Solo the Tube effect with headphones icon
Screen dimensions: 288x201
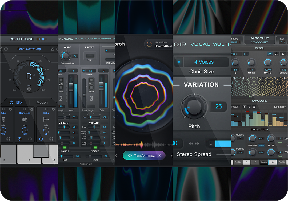click(x=8, y=139)
